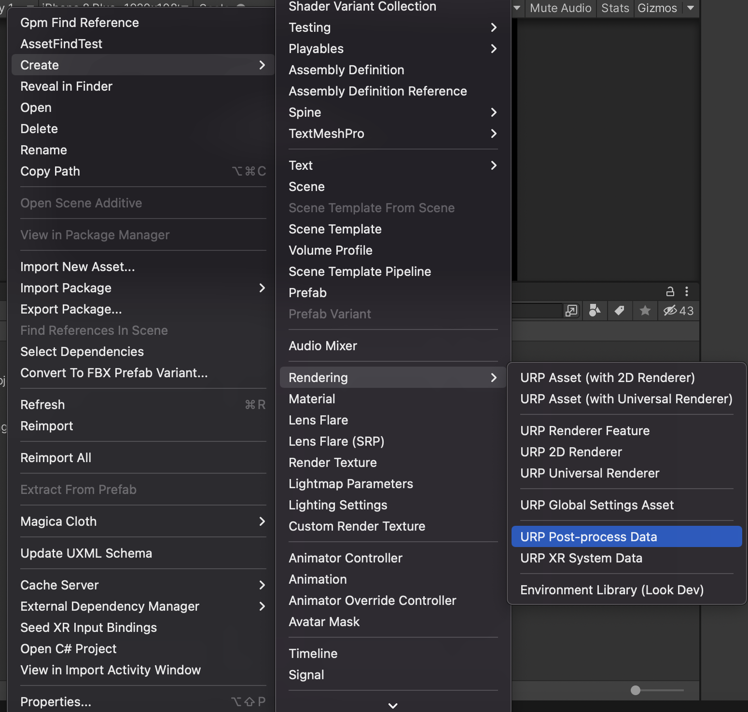
Task: Open the Gizmos dropdown arrow
Action: pos(691,8)
